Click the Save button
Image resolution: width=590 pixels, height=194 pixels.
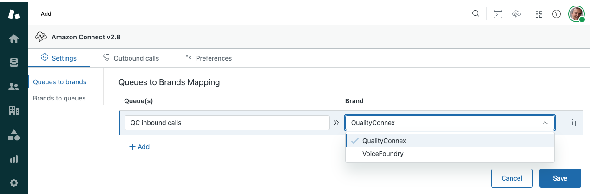[x=560, y=178]
